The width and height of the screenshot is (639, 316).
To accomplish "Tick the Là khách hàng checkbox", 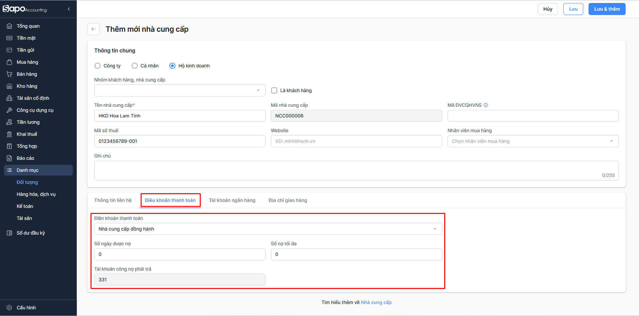I will point(274,90).
